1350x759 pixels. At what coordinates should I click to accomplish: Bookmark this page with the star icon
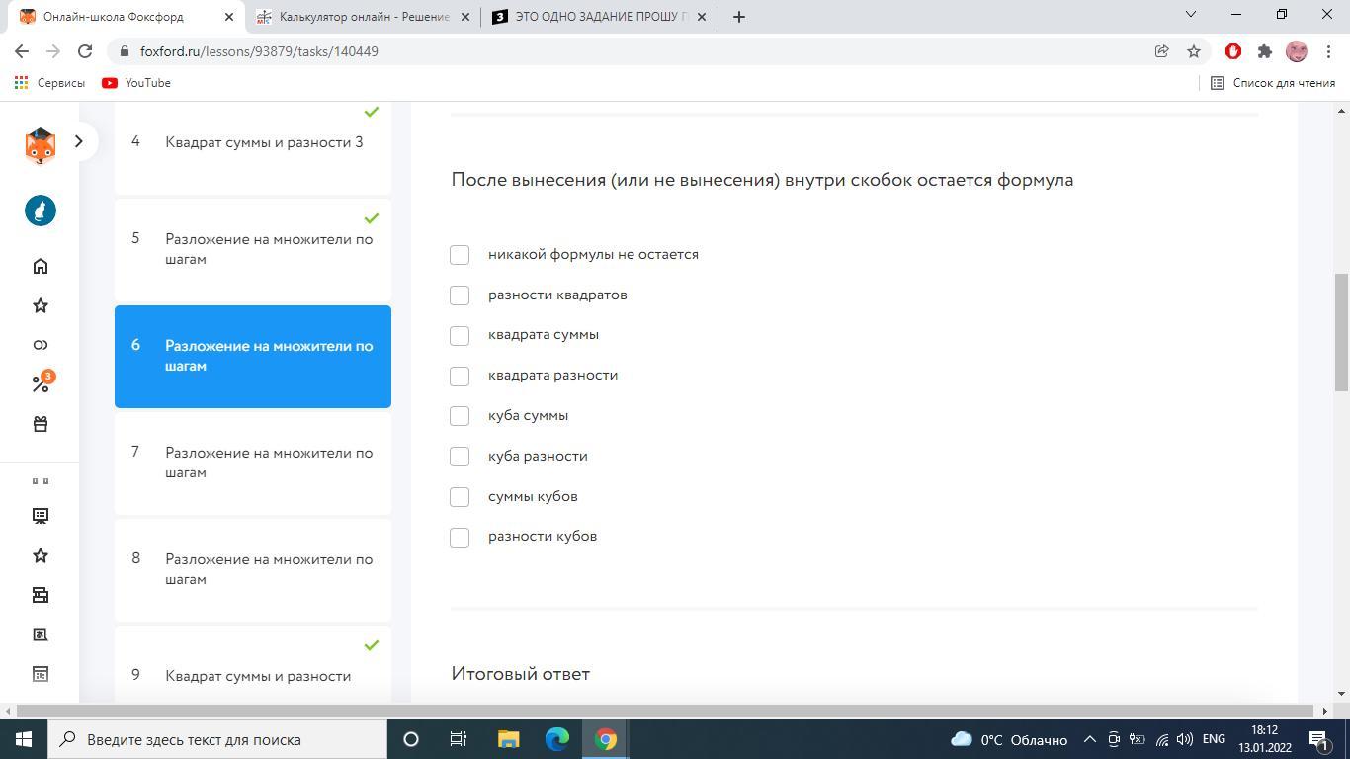point(1194,51)
